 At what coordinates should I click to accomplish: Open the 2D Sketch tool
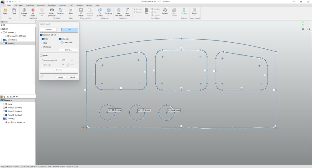81,10
